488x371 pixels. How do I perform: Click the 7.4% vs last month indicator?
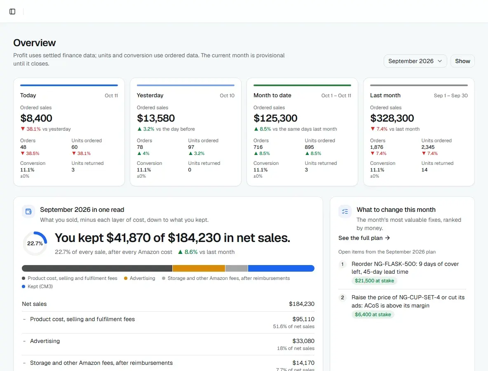point(395,129)
